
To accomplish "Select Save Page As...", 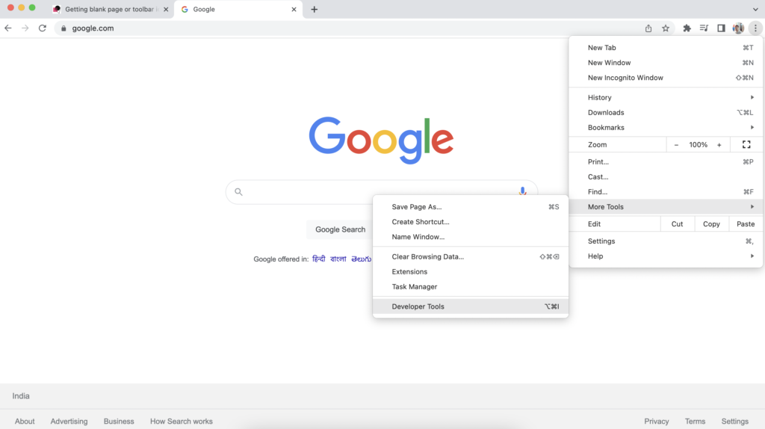I will click(x=471, y=207).
